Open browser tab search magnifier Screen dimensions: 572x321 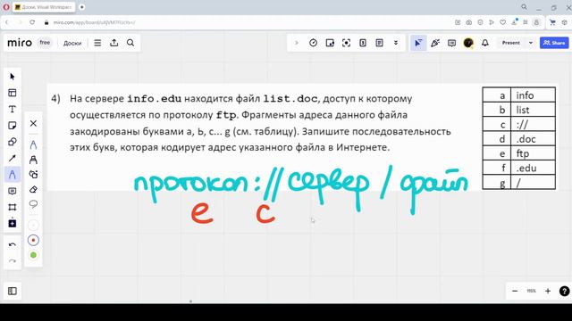524,7
